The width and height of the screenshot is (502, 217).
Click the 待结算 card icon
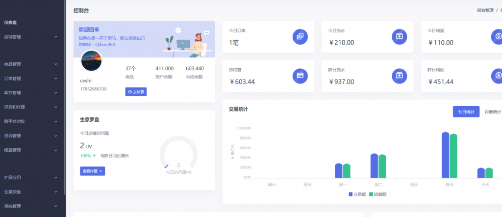pyautogui.click(x=300, y=76)
